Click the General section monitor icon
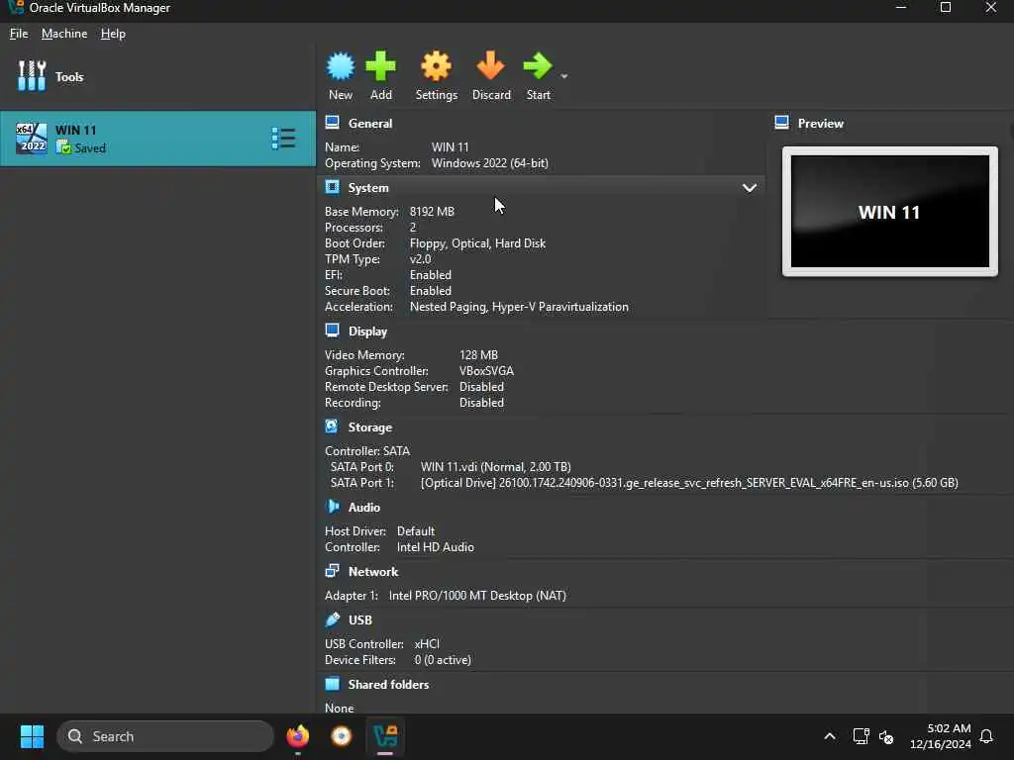 tap(333, 122)
